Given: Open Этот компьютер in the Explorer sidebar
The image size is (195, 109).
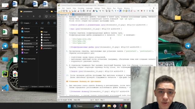Looking at the screenshot, I should click(x=28, y=59).
